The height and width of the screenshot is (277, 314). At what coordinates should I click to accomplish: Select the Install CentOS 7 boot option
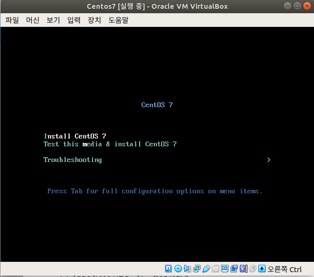point(75,136)
